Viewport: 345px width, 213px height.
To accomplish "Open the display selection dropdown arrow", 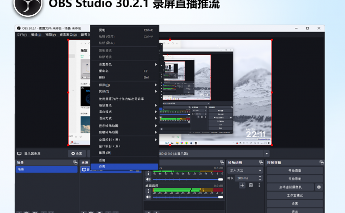I will point(266,153).
